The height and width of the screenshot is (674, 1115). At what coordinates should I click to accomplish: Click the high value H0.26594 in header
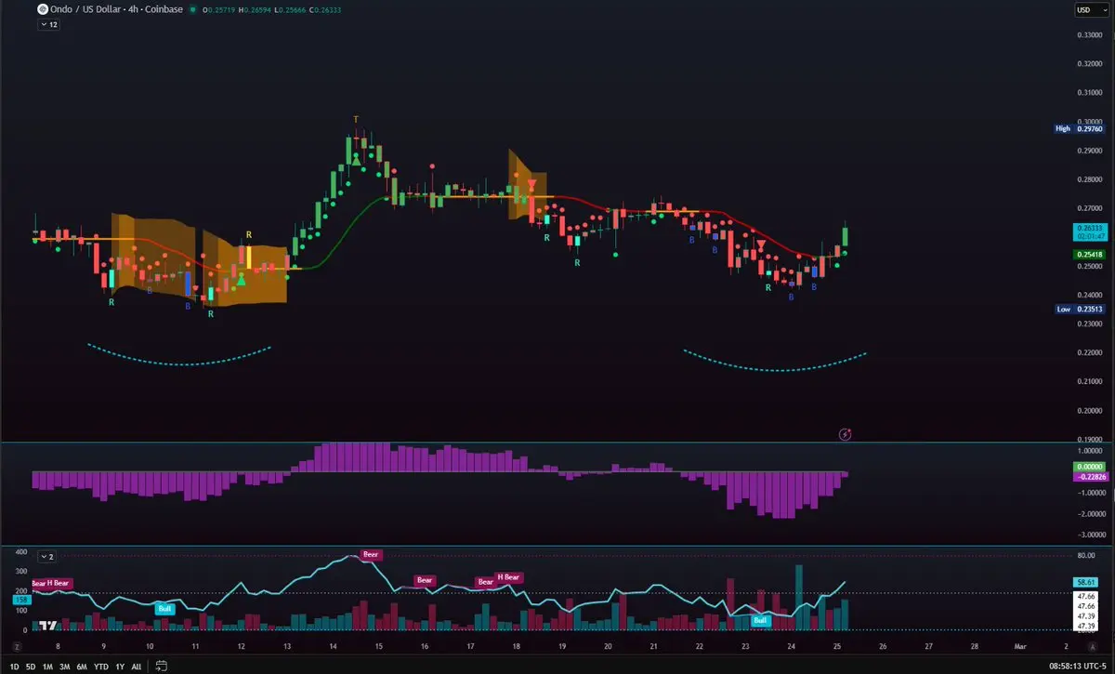click(256, 9)
